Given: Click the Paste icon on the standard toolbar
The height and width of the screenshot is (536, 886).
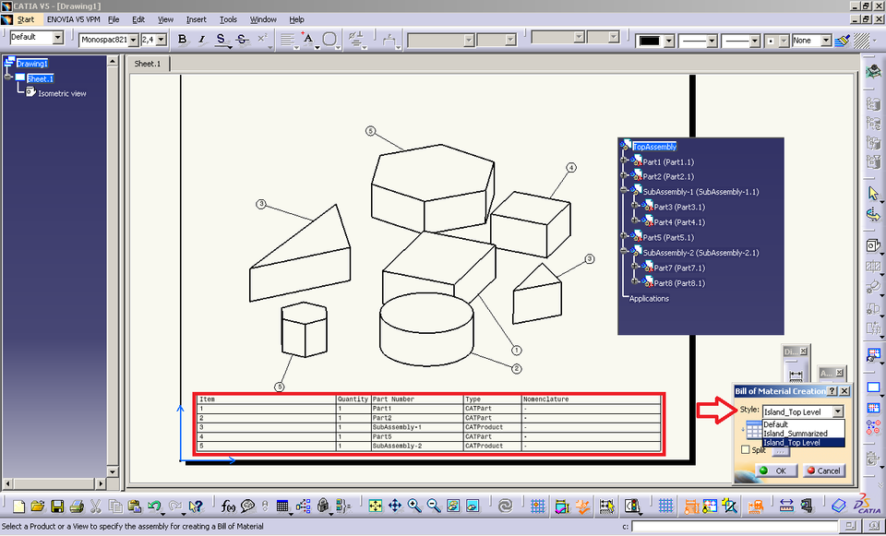Looking at the screenshot, I should coord(136,506).
